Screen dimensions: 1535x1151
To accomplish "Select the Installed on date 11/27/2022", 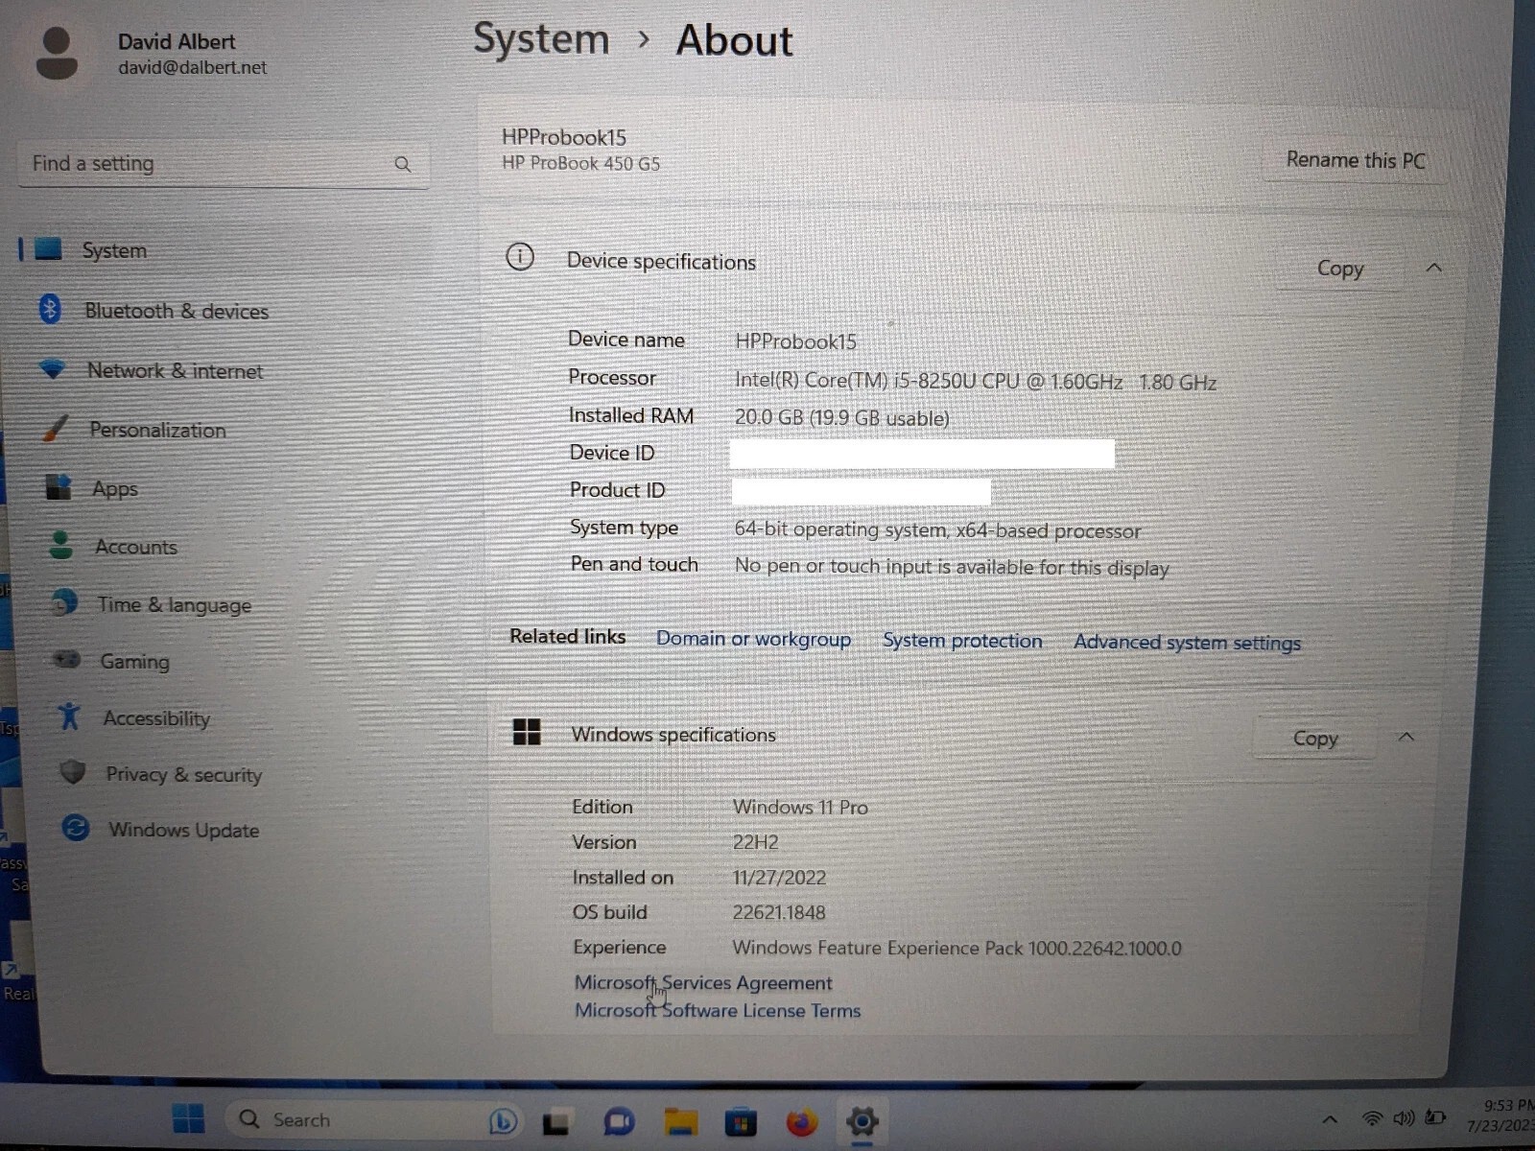I will pos(779,878).
